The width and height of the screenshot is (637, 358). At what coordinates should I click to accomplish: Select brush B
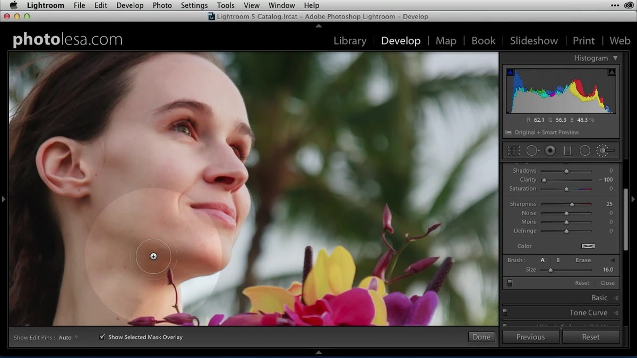(x=558, y=260)
